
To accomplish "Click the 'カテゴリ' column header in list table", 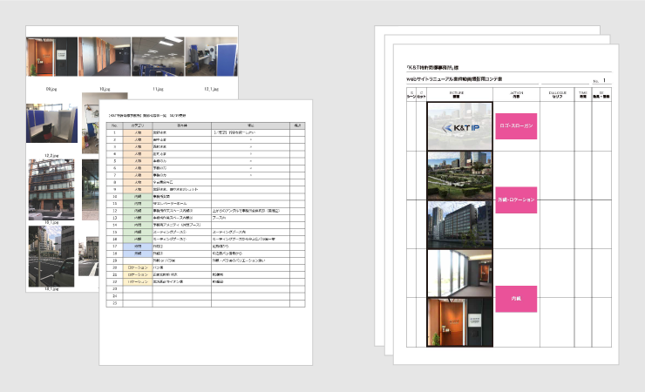I will tap(138, 125).
